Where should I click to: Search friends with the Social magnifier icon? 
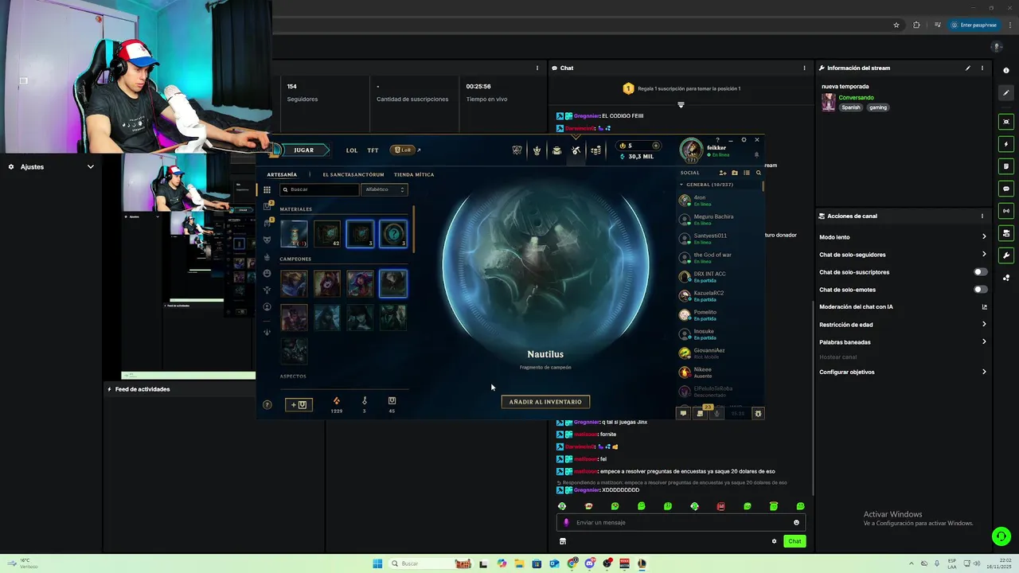758,173
